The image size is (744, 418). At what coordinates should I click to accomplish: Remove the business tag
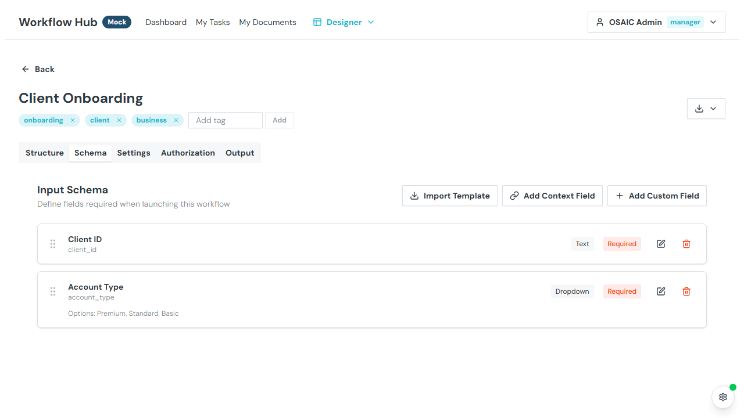(x=176, y=120)
